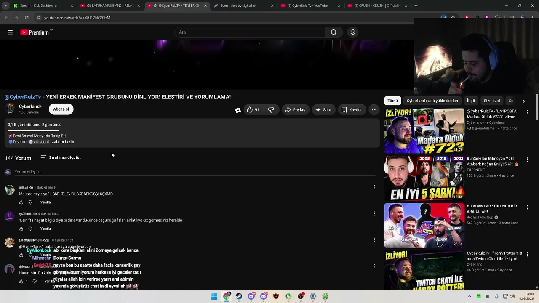The image size is (539, 303).
Task: Dislike the comment by @ILETRA
Action: (30, 202)
